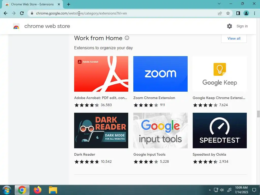Show hidden system tray icons
The height and width of the screenshot is (195, 260).
(210, 190)
